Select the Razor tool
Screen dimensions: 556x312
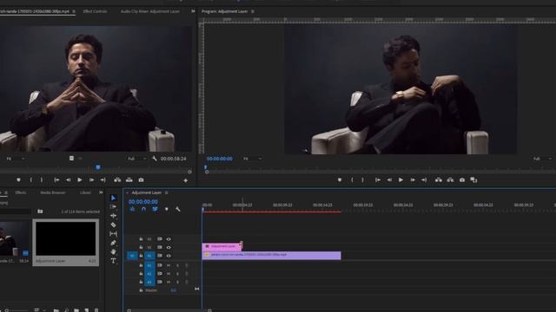[113, 225]
